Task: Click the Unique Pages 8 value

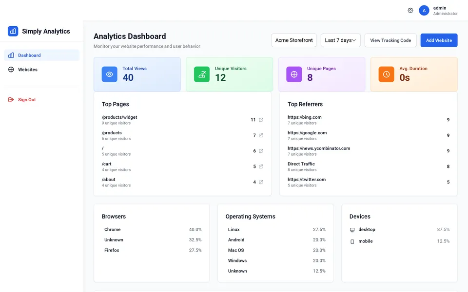Action: 310,77
